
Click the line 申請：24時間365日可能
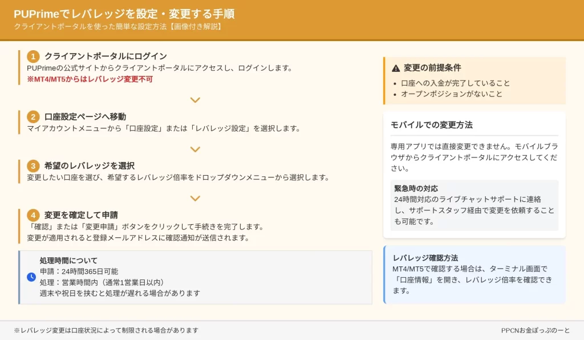click(79, 272)
